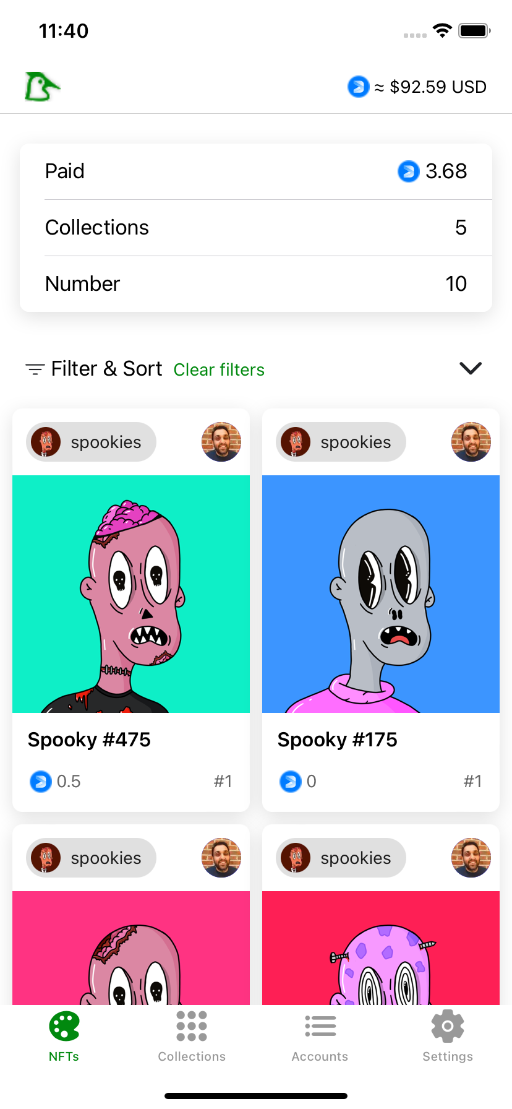The image size is (512, 1109).
Task: Tap the blue coin icon beside USD balance
Action: click(358, 87)
